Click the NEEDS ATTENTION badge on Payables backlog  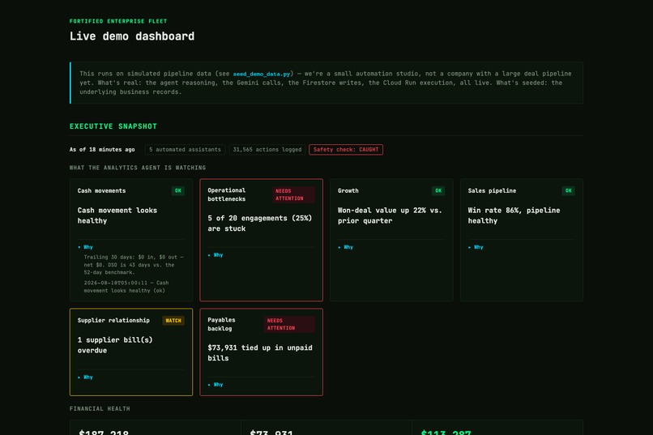289,324
